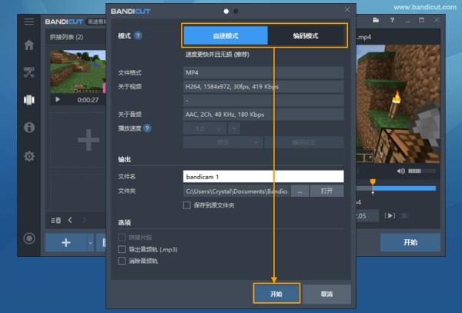Move clip left with the back arrow
This screenshot has width=462, height=313.
point(70,220)
